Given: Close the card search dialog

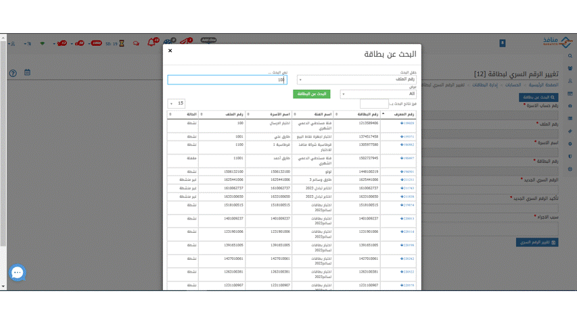Looking at the screenshot, I should (x=170, y=51).
